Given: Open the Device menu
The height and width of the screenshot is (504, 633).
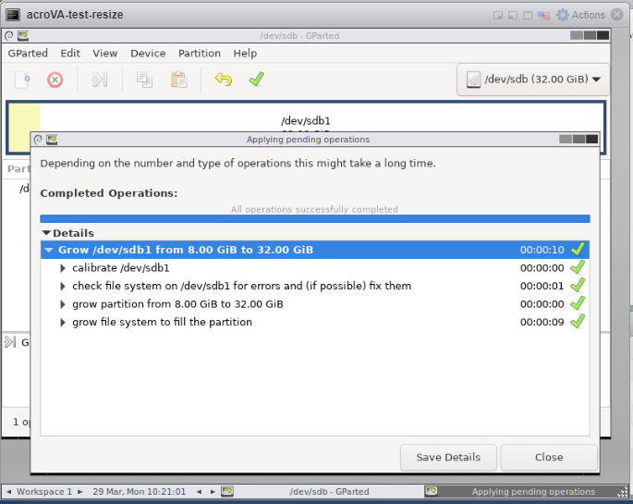Looking at the screenshot, I should (x=148, y=54).
